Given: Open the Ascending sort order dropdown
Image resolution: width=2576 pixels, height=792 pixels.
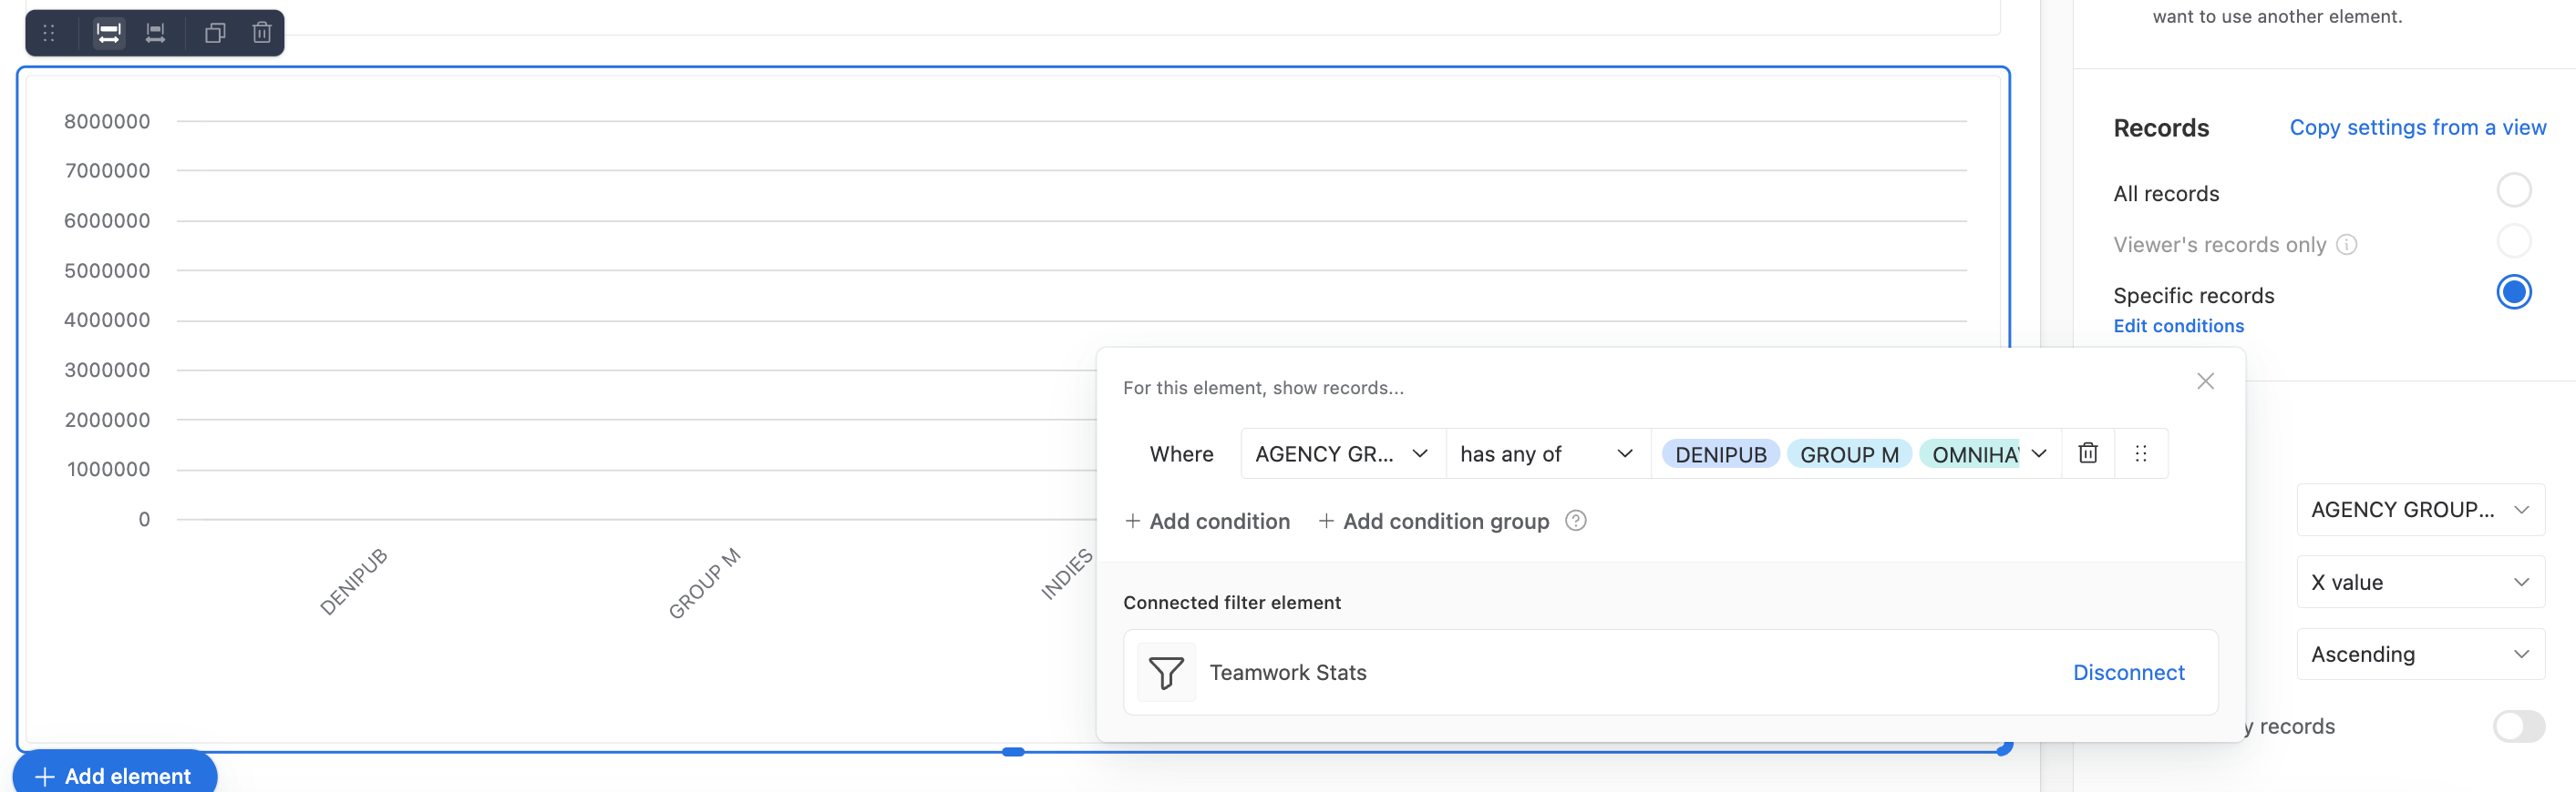Looking at the screenshot, I should pyautogui.click(x=2420, y=654).
